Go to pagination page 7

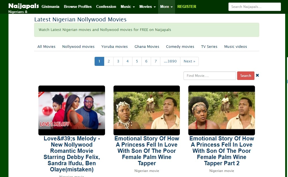tap(156, 61)
